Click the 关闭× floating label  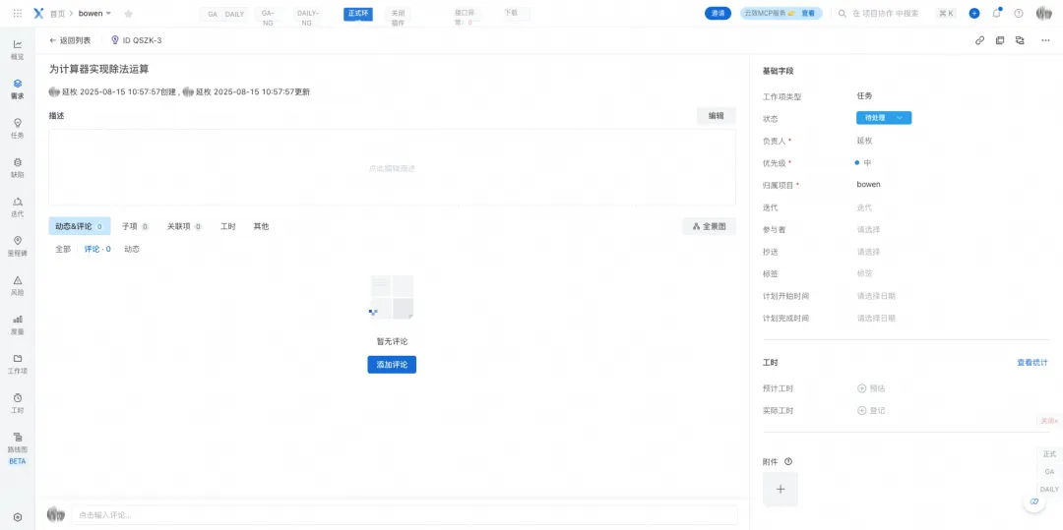(1049, 420)
